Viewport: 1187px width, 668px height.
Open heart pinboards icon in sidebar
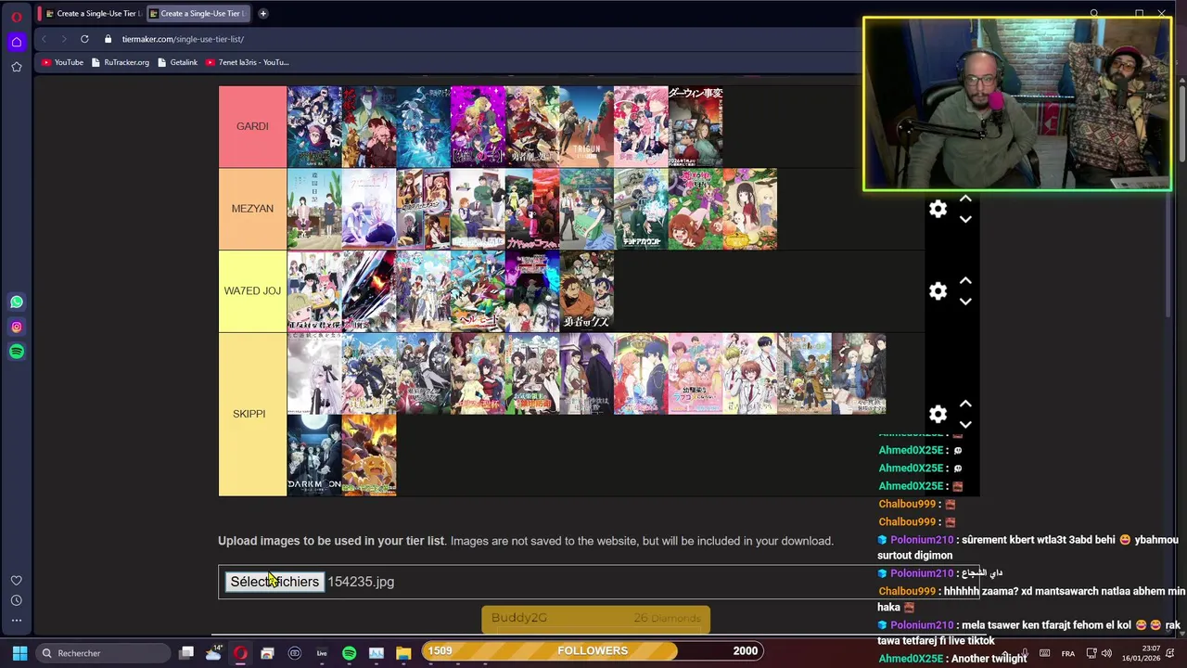click(x=17, y=581)
